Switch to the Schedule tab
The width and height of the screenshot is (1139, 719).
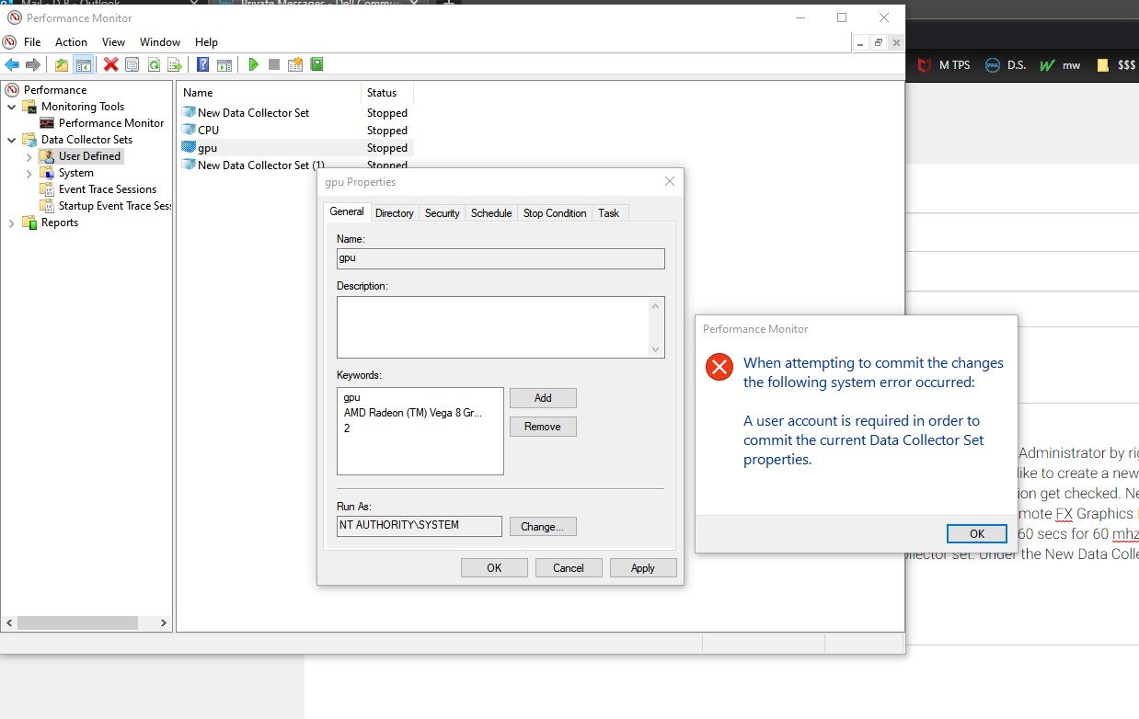(491, 213)
